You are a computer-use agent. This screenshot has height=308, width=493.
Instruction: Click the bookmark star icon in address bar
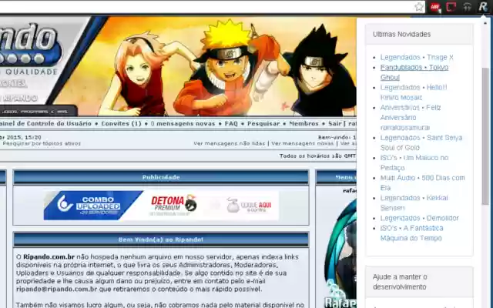tap(419, 7)
